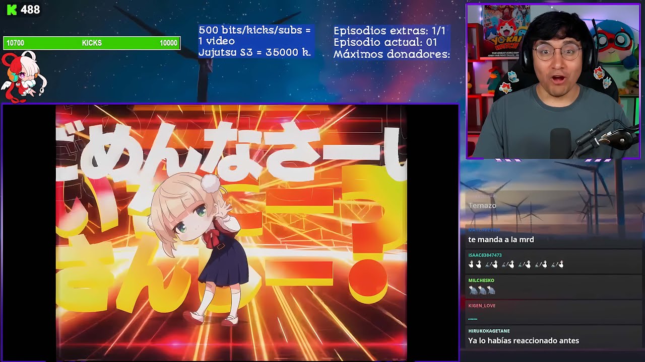645x362 pixels.
Task: Click the 'Temazo' chat message
Action: coord(482,206)
